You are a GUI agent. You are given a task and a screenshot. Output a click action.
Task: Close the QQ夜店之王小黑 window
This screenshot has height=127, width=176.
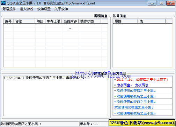pos(170,3)
